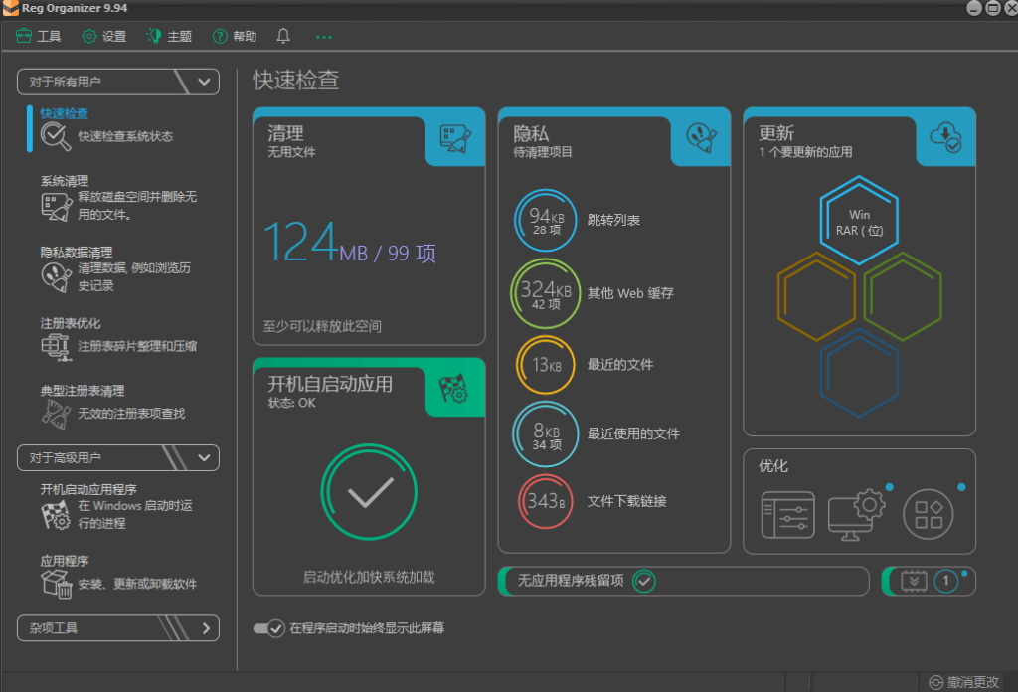Click the 13KB 最近的文件 circle
Viewport: 1018px width, 692px height.
pos(546,365)
